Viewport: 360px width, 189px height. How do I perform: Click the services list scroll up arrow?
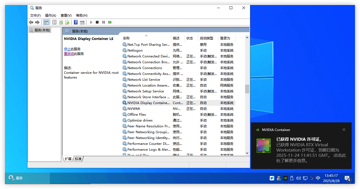[x=247, y=37]
